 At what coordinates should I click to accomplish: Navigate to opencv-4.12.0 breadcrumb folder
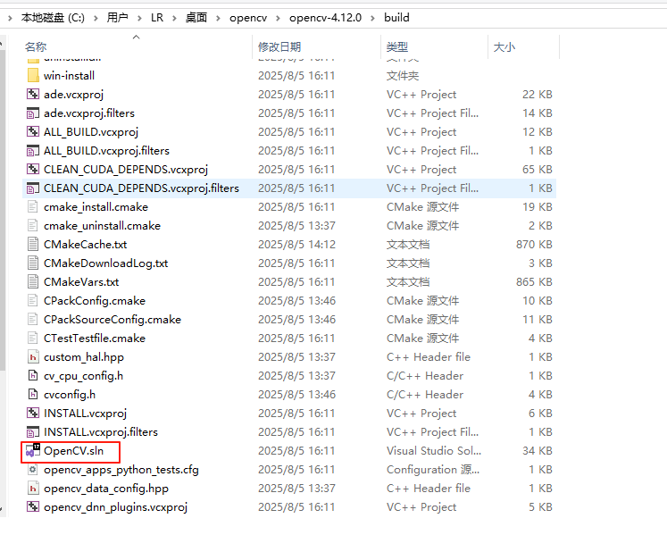[x=325, y=18]
